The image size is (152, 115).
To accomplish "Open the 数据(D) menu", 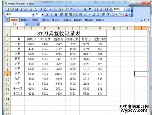I will (x=77, y=20).
